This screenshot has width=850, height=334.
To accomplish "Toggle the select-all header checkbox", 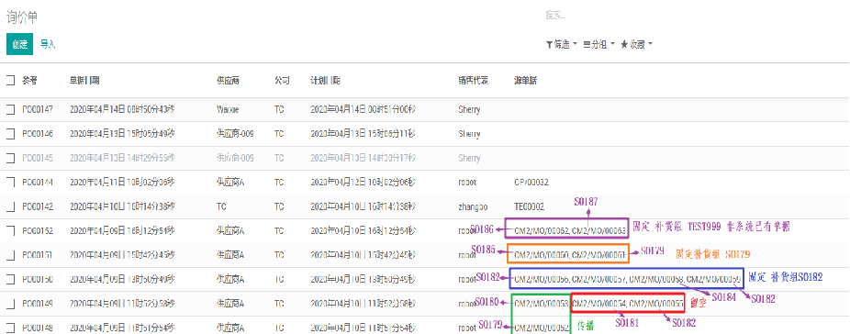I will pyautogui.click(x=11, y=81).
